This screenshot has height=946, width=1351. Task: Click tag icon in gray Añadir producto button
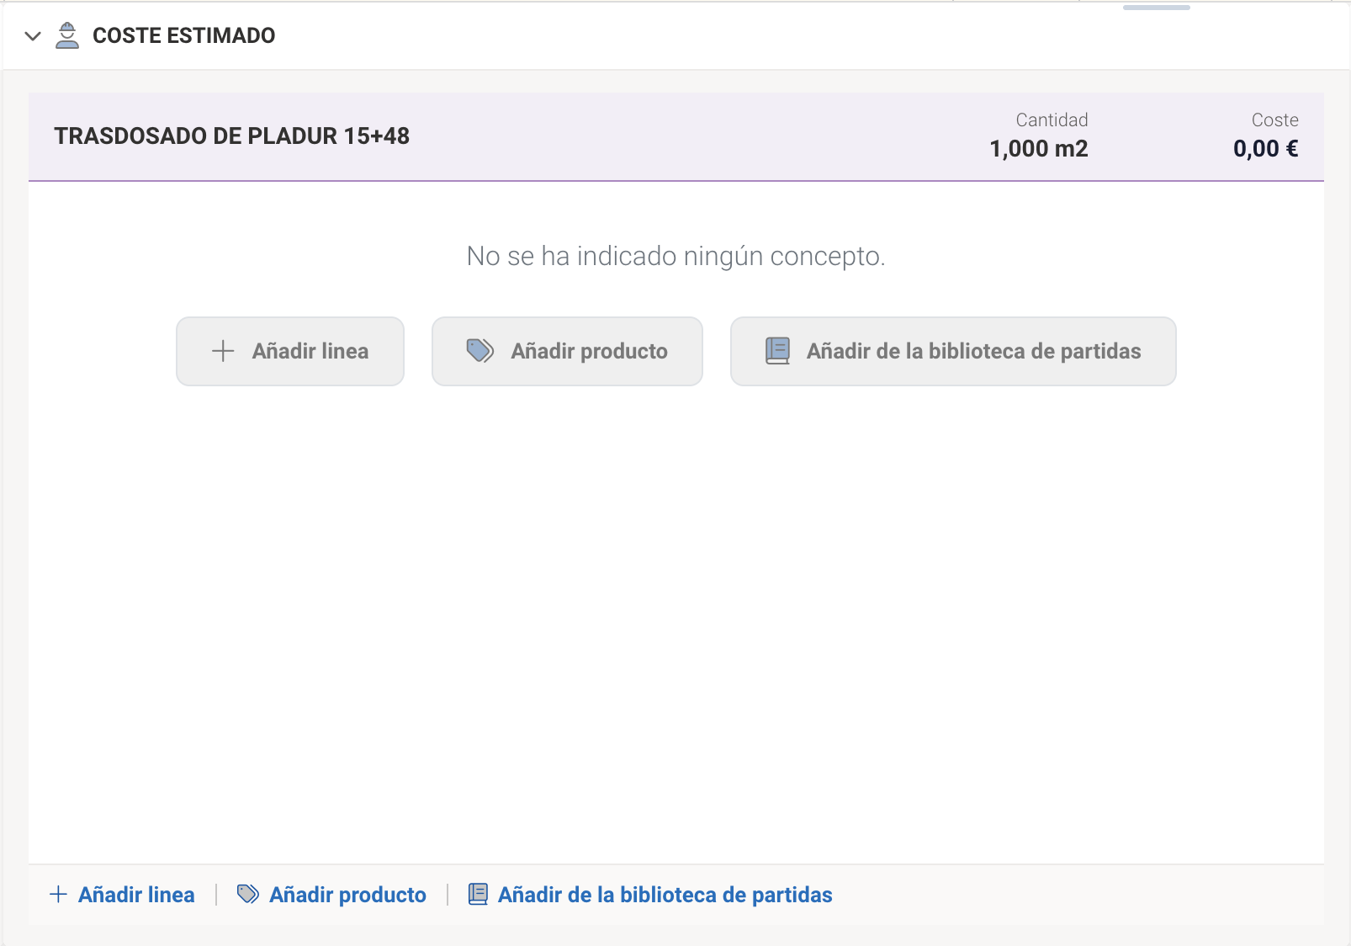479,351
